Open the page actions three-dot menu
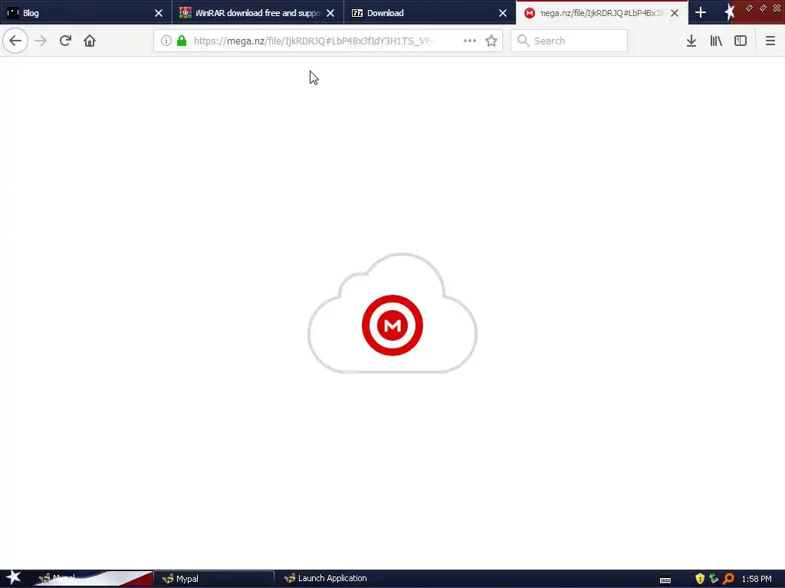 470,41
